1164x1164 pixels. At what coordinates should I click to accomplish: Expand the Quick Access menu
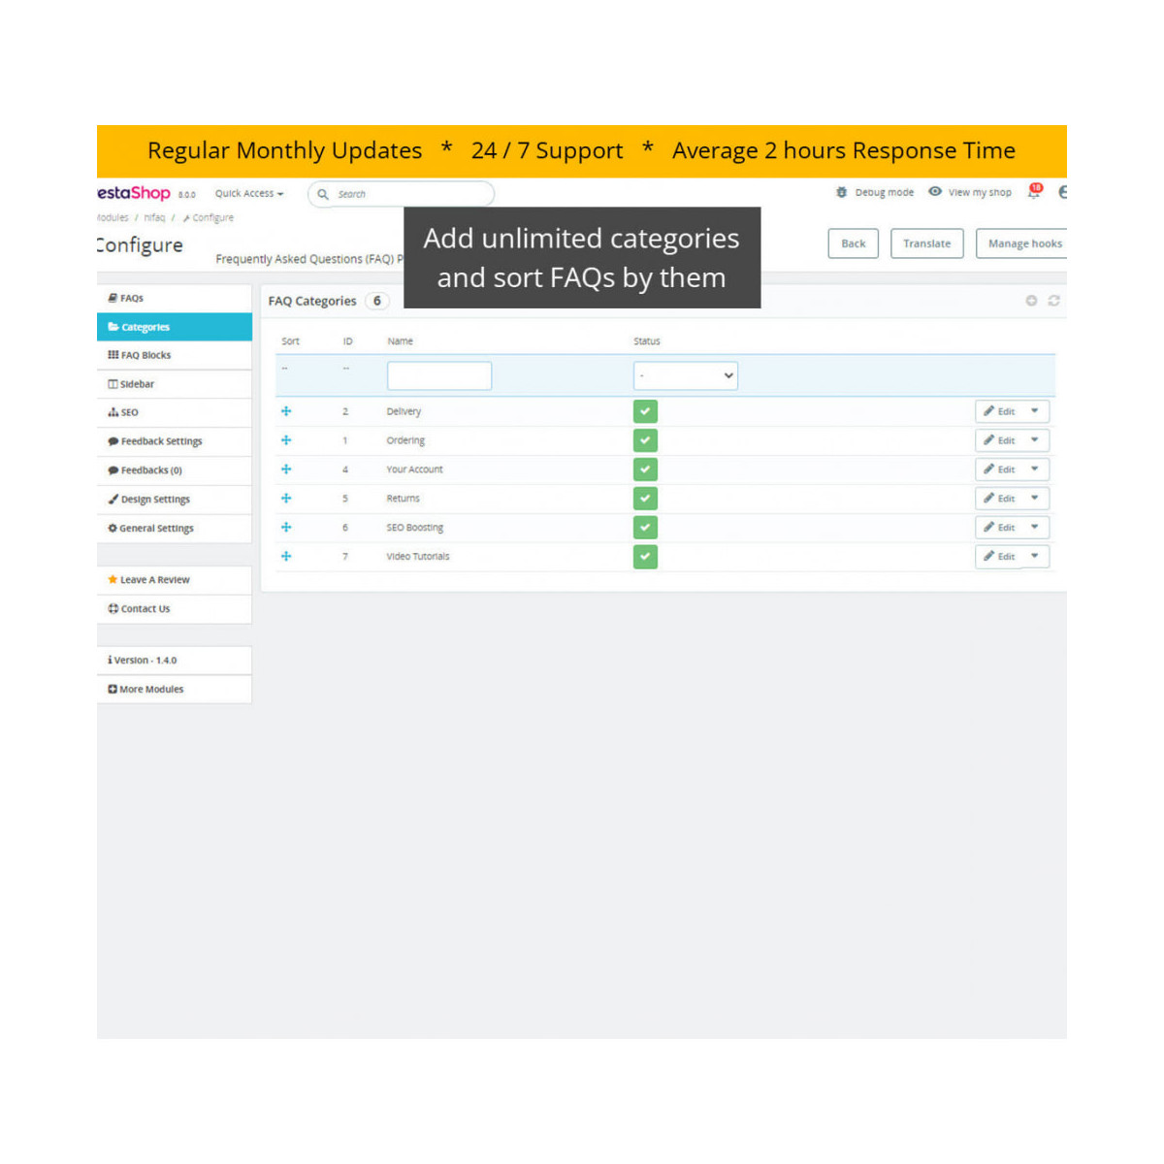pos(249,193)
